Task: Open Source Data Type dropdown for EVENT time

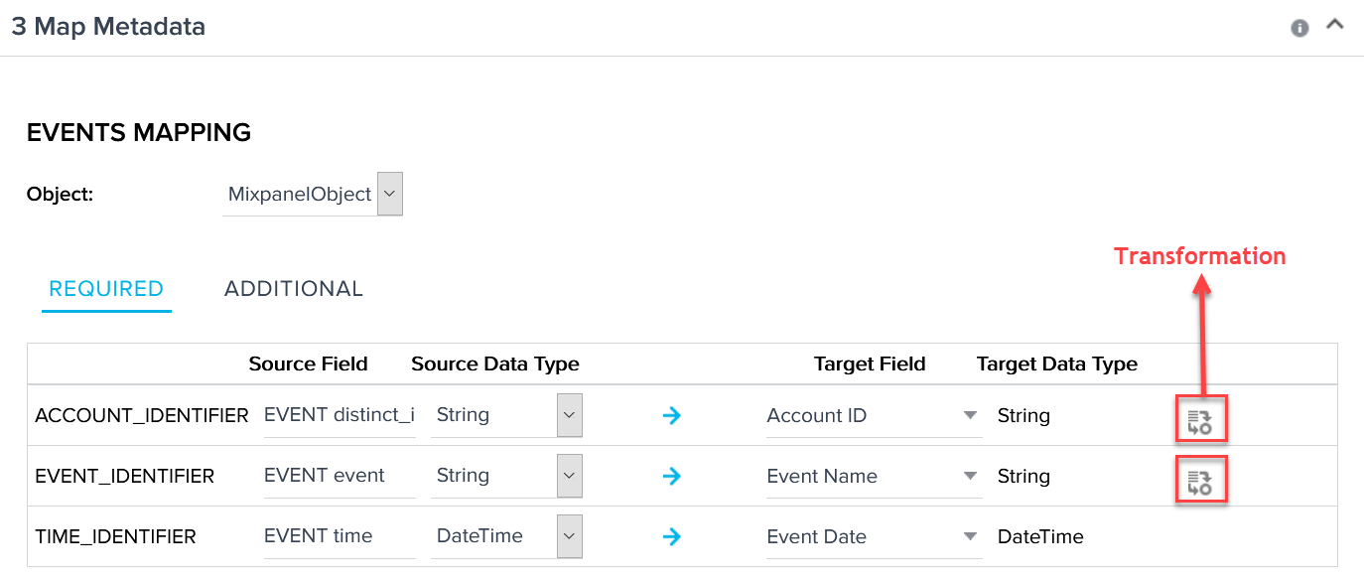Action: click(x=570, y=536)
